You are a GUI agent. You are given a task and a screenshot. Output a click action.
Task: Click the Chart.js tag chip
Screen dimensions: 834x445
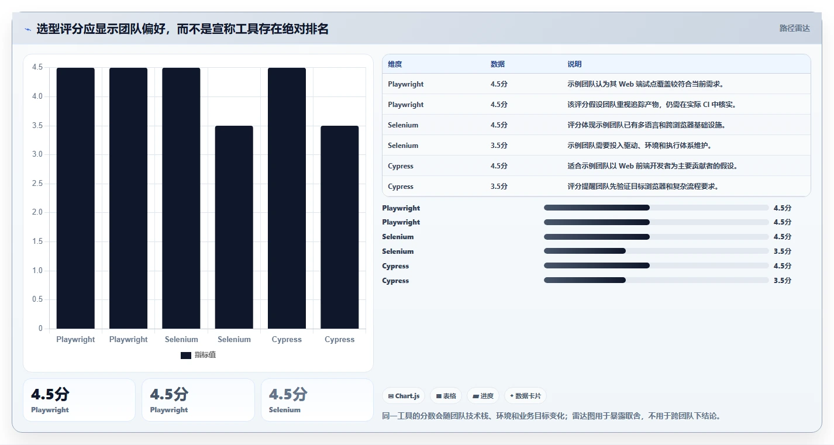click(x=404, y=396)
